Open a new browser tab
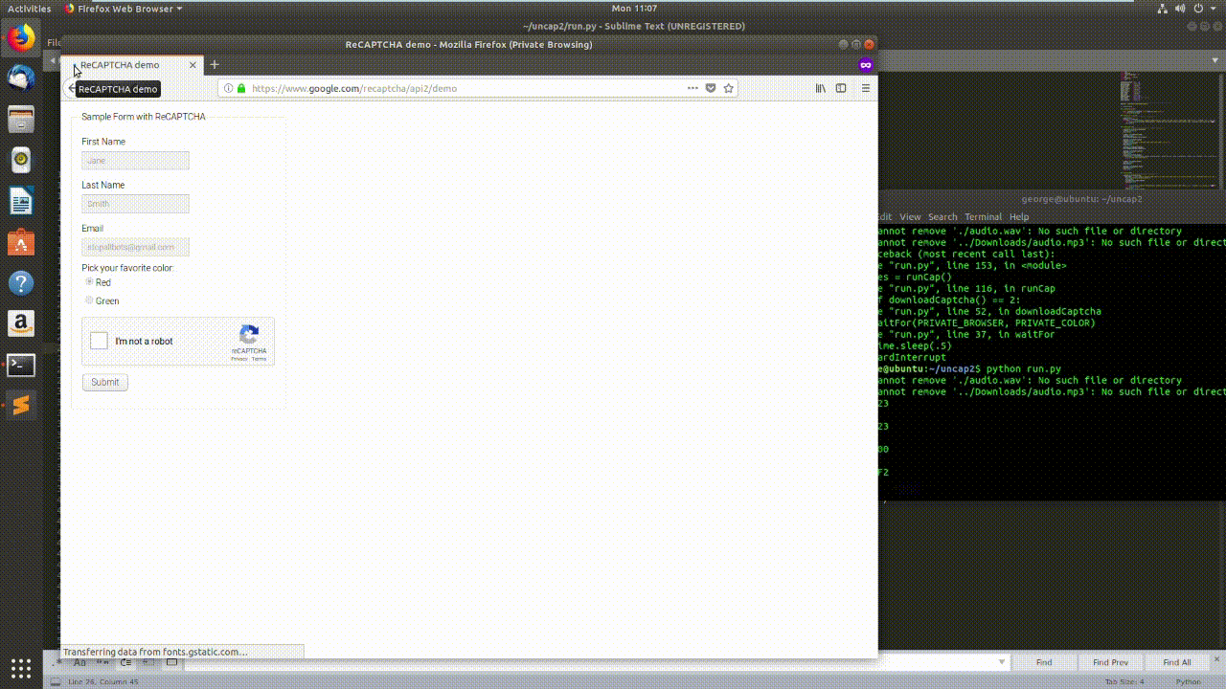This screenshot has width=1226, height=689. 215,65
